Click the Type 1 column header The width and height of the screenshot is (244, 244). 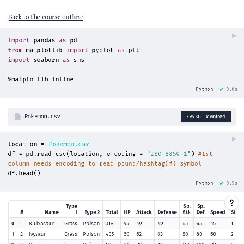71,209
